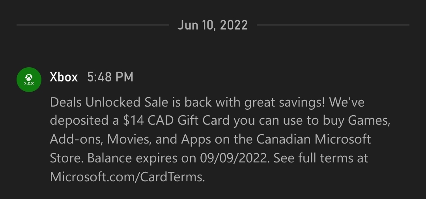Click the "Movies," word in message

click(x=129, y=140)
